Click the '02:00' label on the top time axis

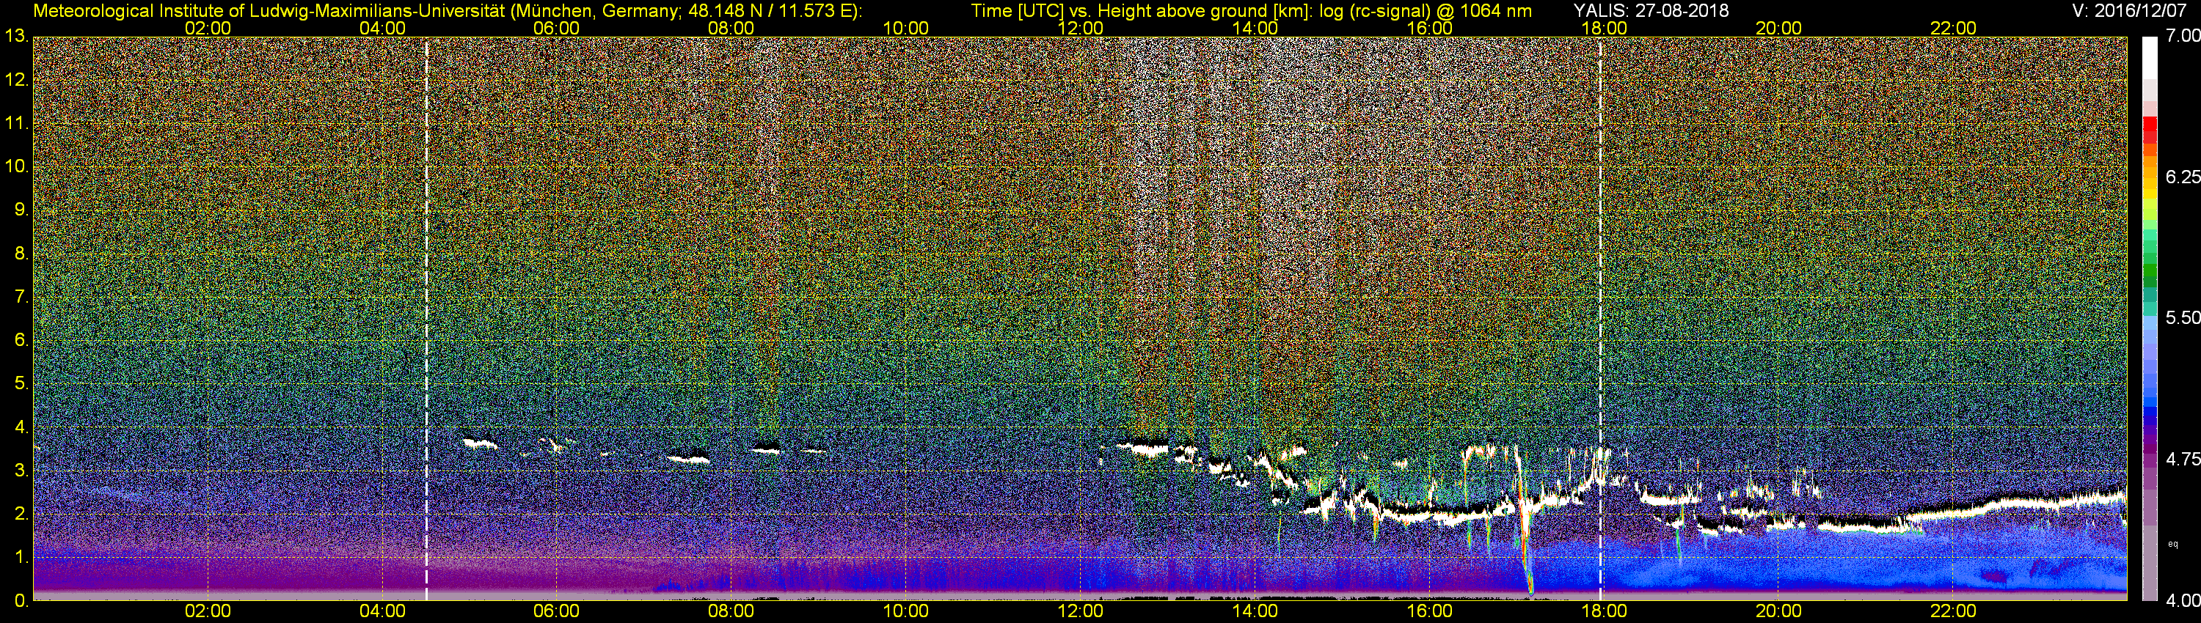[208, 28]
